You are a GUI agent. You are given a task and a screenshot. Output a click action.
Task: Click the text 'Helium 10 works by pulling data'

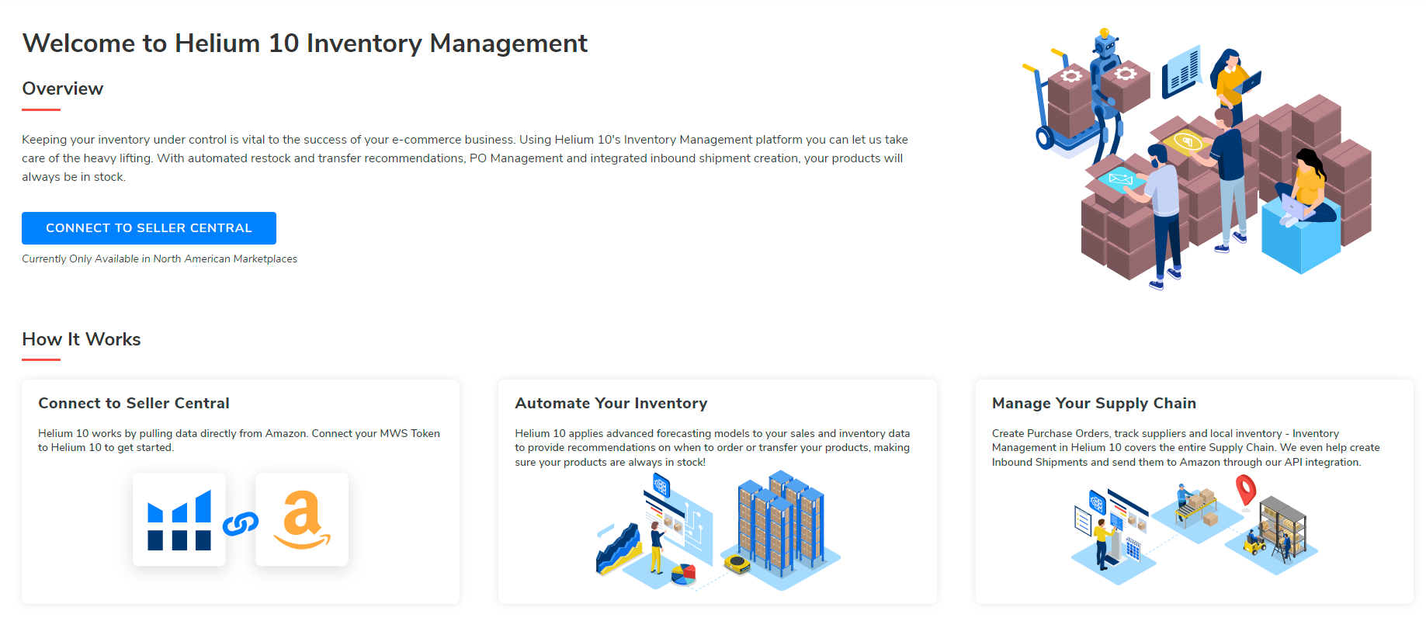(x=239, y=440)
